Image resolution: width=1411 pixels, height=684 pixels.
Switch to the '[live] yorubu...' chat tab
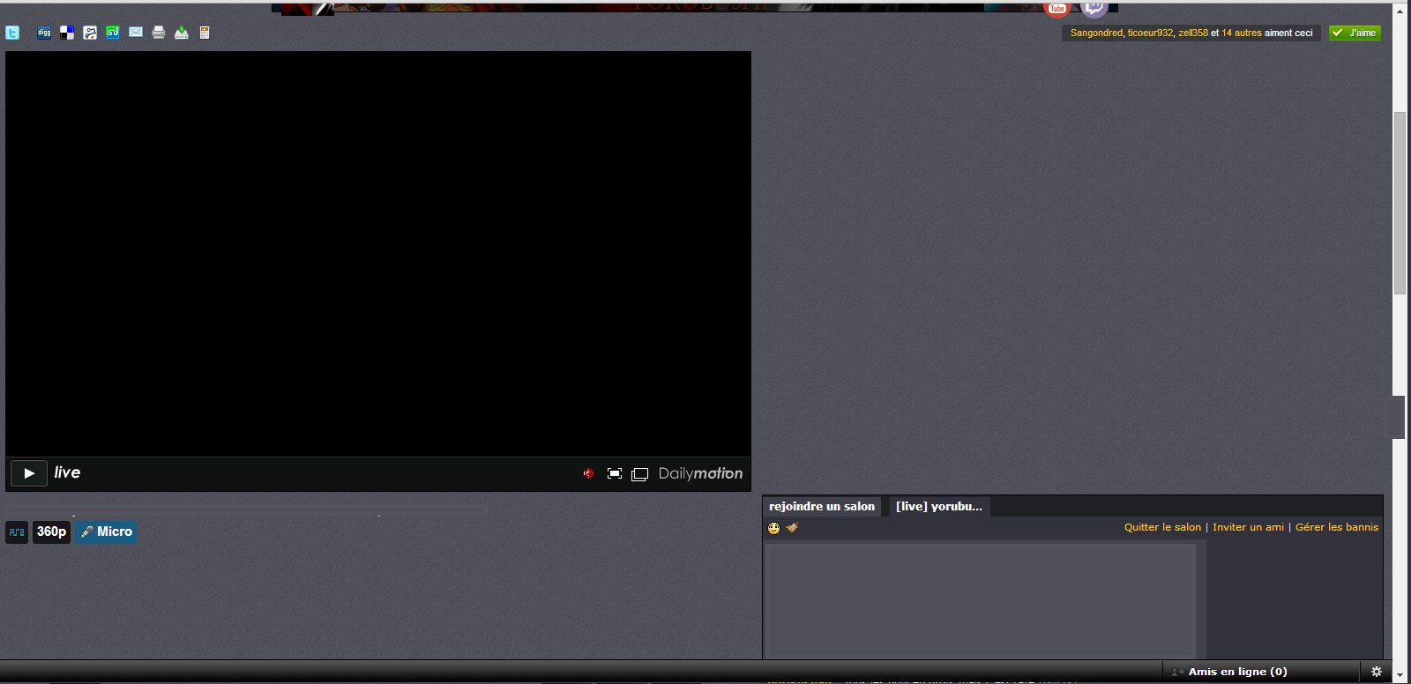[938, 506]
